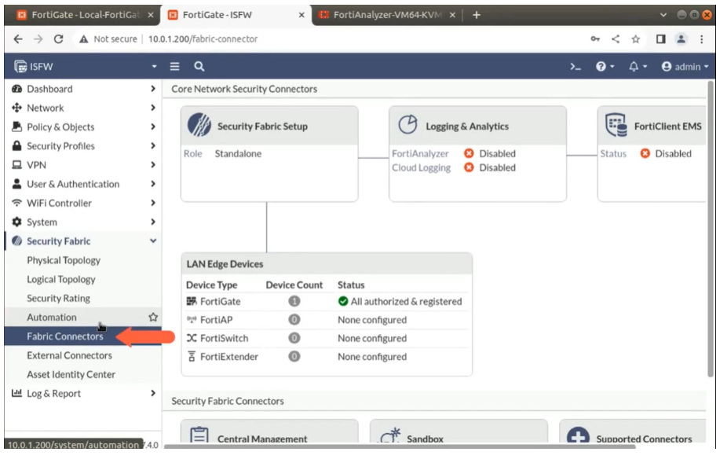Image resolution: width=720 pixels, height=459 pixels.
Task: Click the Cloud Logging Disabled status
Action: pos(490,167)
